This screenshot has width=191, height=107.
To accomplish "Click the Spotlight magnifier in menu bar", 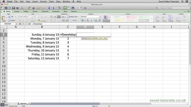I will coord(182,1).
